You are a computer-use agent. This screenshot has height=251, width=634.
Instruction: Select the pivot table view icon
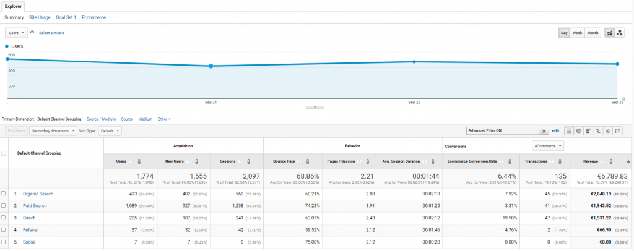click(617, 131)
